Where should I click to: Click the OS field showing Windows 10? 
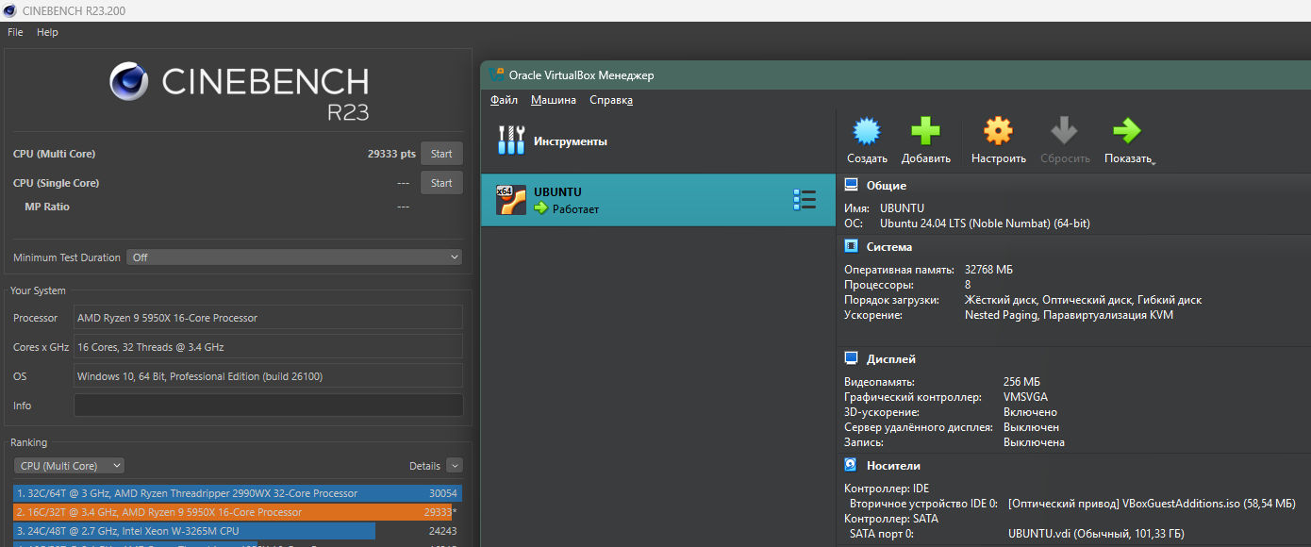pos(268,376)
